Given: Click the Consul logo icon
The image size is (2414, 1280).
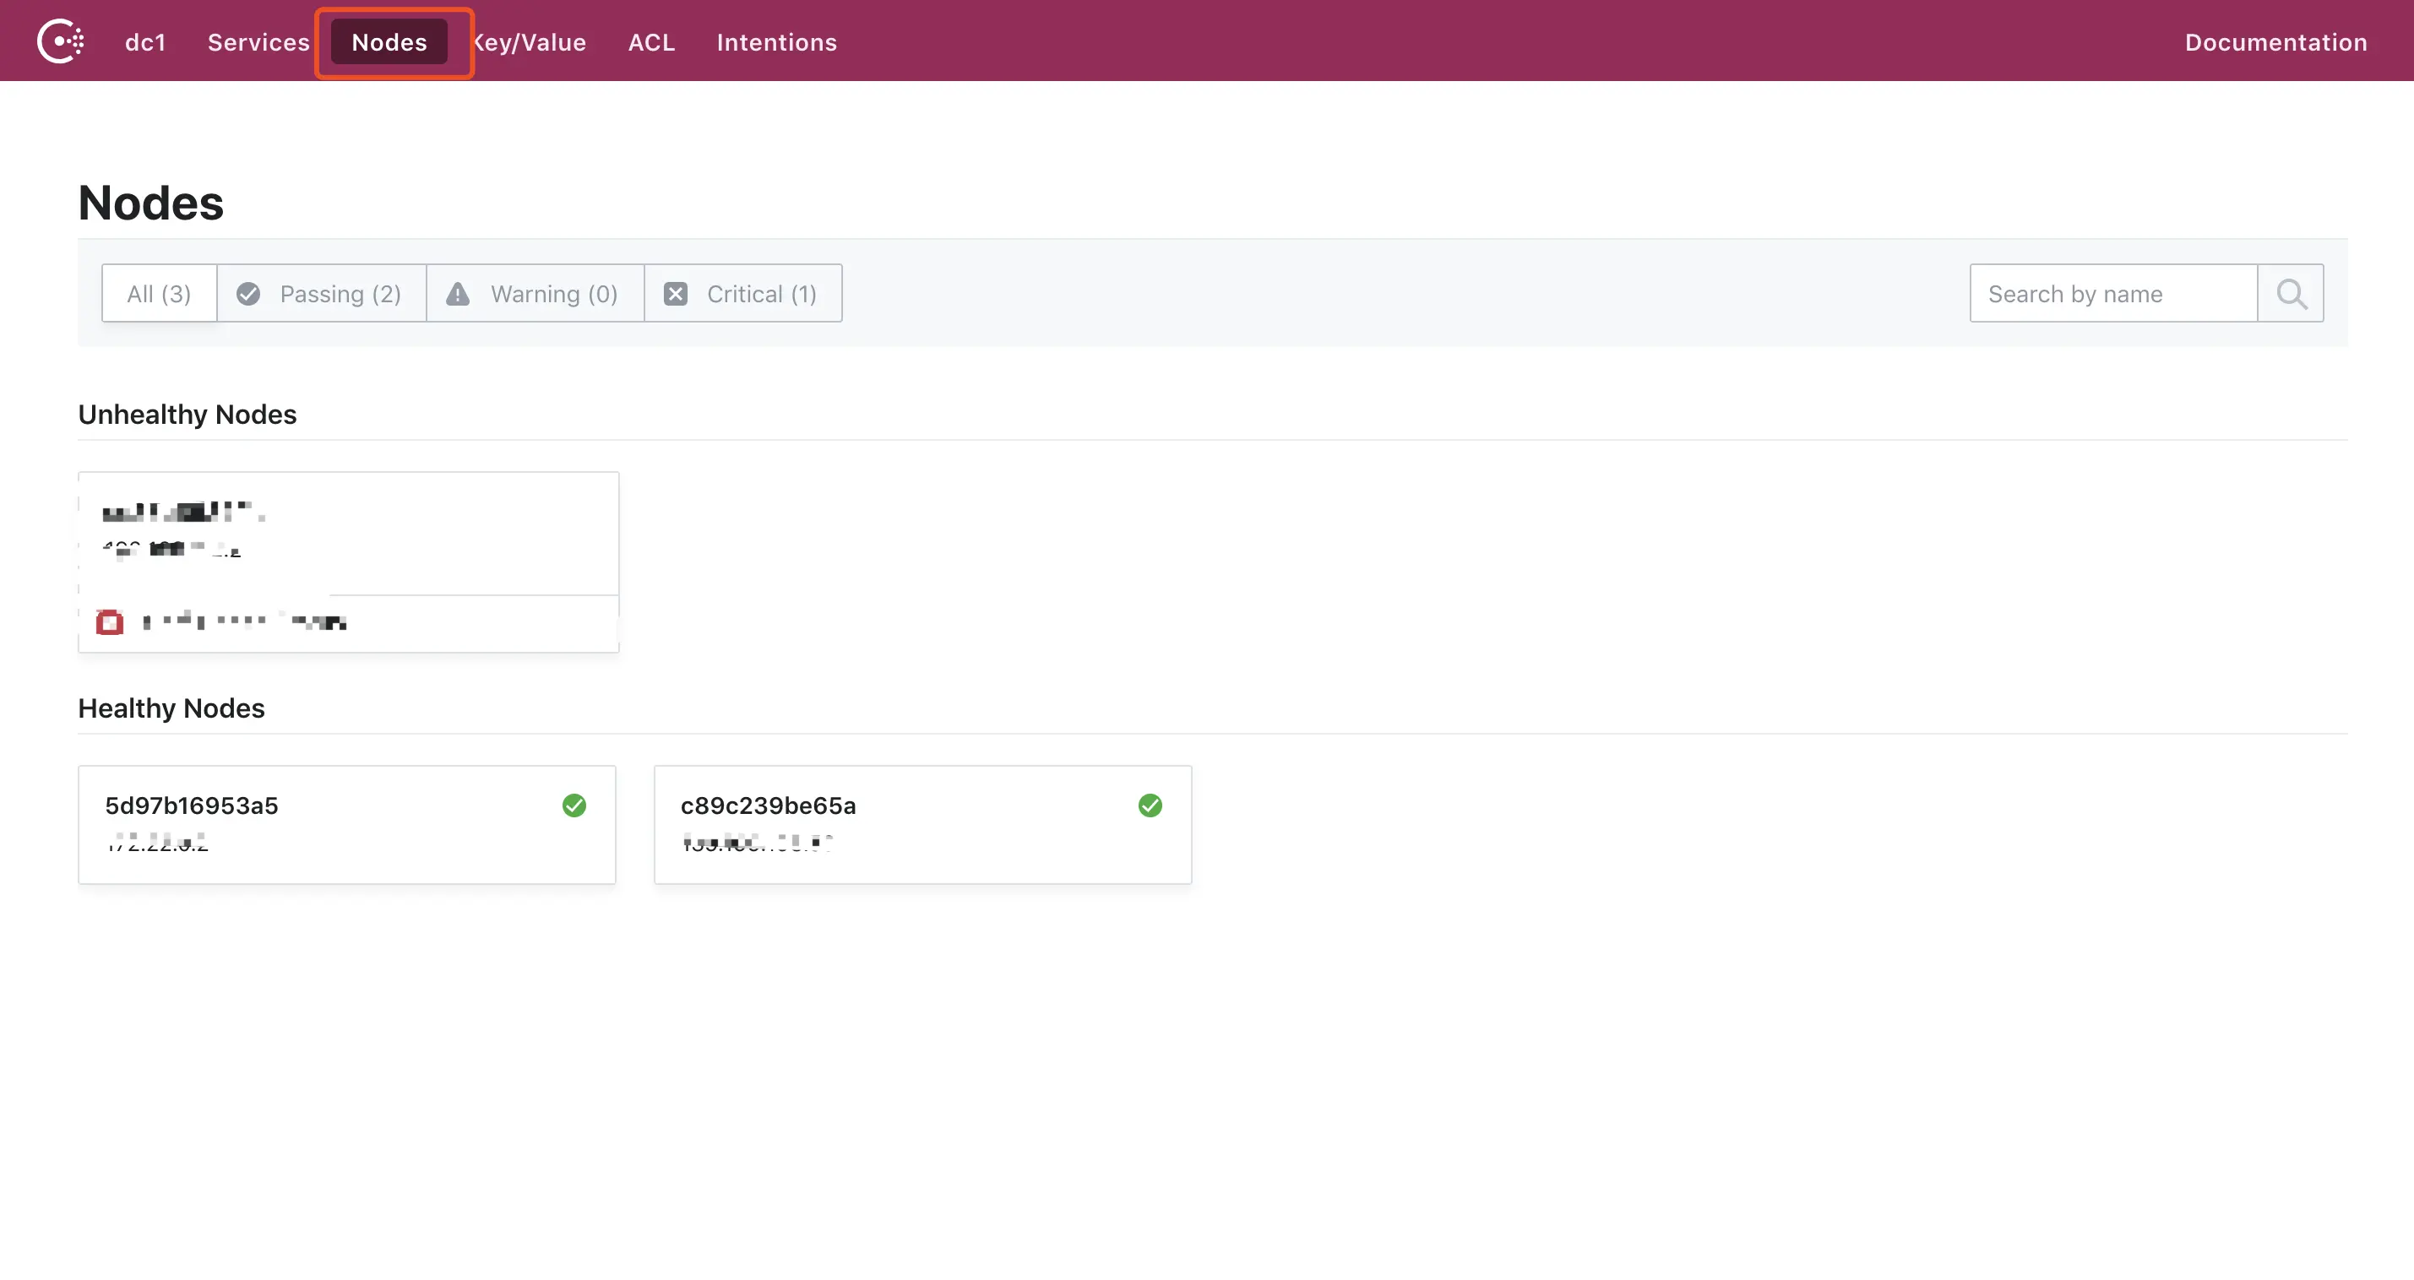Looking at the screenshot, I should click(60, 41).
